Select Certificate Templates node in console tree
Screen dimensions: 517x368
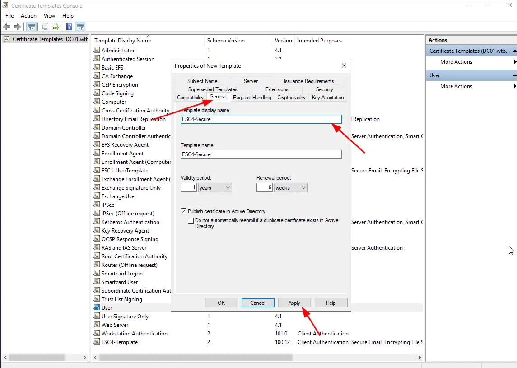tap(45, 39)
